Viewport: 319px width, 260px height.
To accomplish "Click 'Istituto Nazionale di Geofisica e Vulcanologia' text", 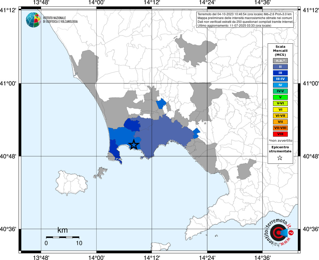I will (x=60, y=20).
